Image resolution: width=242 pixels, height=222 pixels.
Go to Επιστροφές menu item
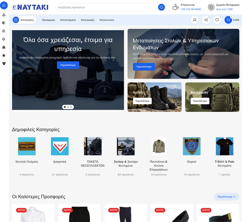pyautogui.click(x=88, y=20)
